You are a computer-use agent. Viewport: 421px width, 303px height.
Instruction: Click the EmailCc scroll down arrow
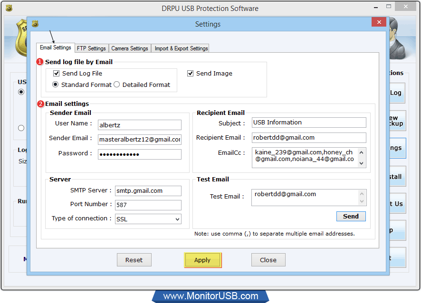(x=362, y=163)
